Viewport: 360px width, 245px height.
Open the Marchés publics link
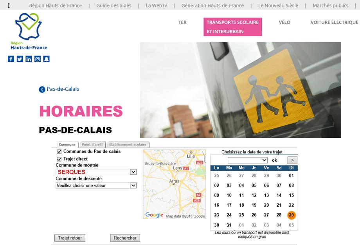330,5
